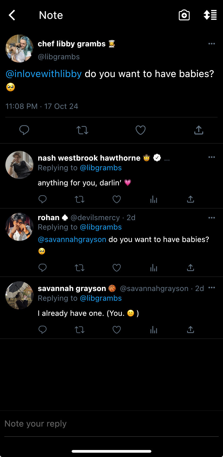View analytics on nash's reply
Screen dimensions: 223x457
(154, 199)
